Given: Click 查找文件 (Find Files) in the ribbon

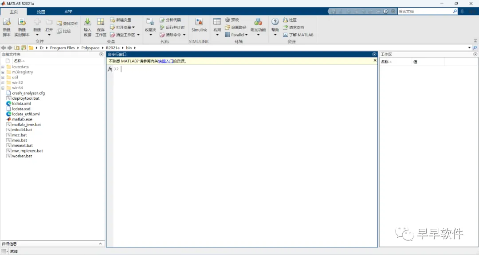Looking at the screenshot, I should (67, 24).
